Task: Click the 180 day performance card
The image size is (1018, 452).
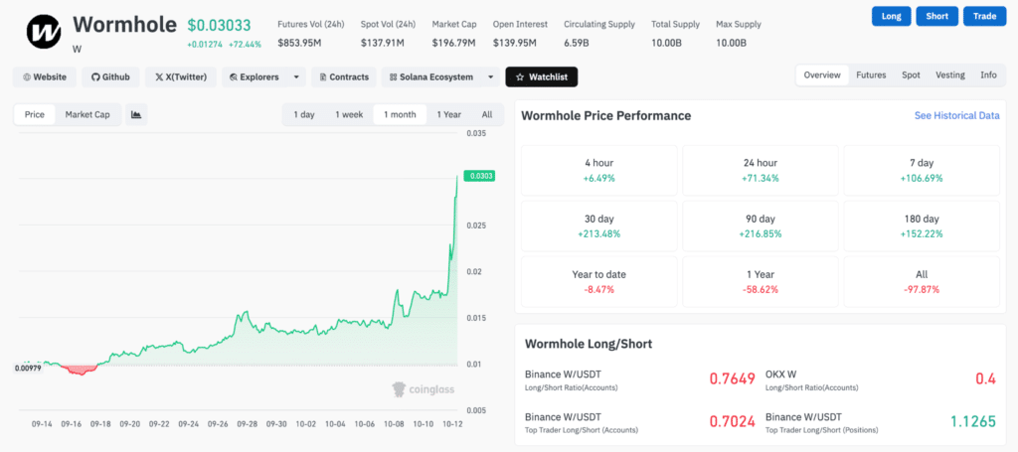Action: click(x=922, y=226)
